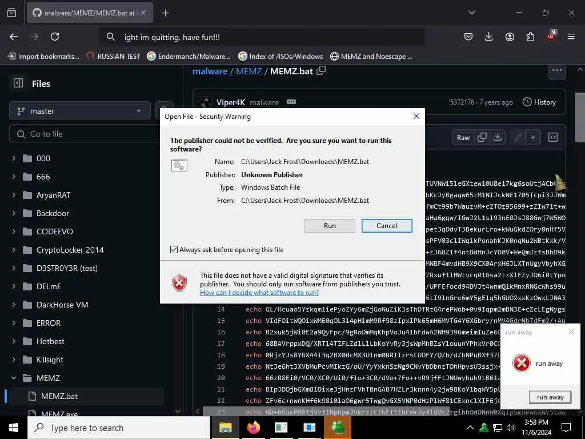The height and width of the screenshot is (439, 585).
Task: Open the Viper4K author link
Action: coord(231,102)
